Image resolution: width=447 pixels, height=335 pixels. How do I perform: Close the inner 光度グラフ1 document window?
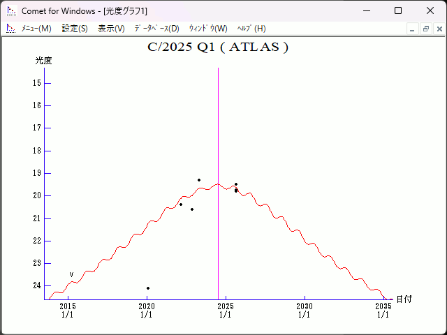click(438, 29)
